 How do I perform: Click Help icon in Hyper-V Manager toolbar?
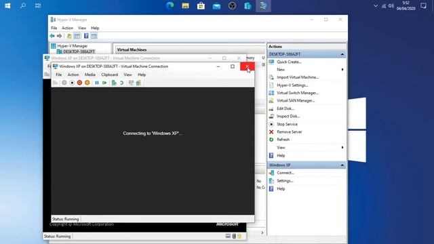tap(86, 36)
